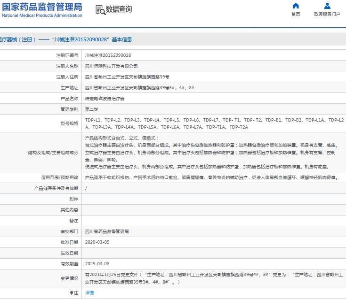
Task: Click the slash value in 产品储存条件及有效期 row
Action: coord(86,188)
